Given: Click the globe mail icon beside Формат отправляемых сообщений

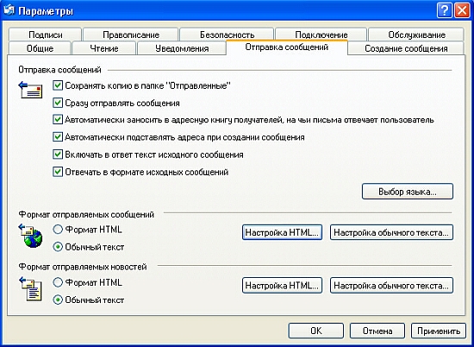Looking at the screenshot, I should pos(30,236).
